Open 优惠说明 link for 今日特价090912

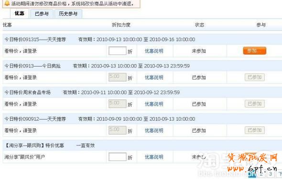point(154,131)
